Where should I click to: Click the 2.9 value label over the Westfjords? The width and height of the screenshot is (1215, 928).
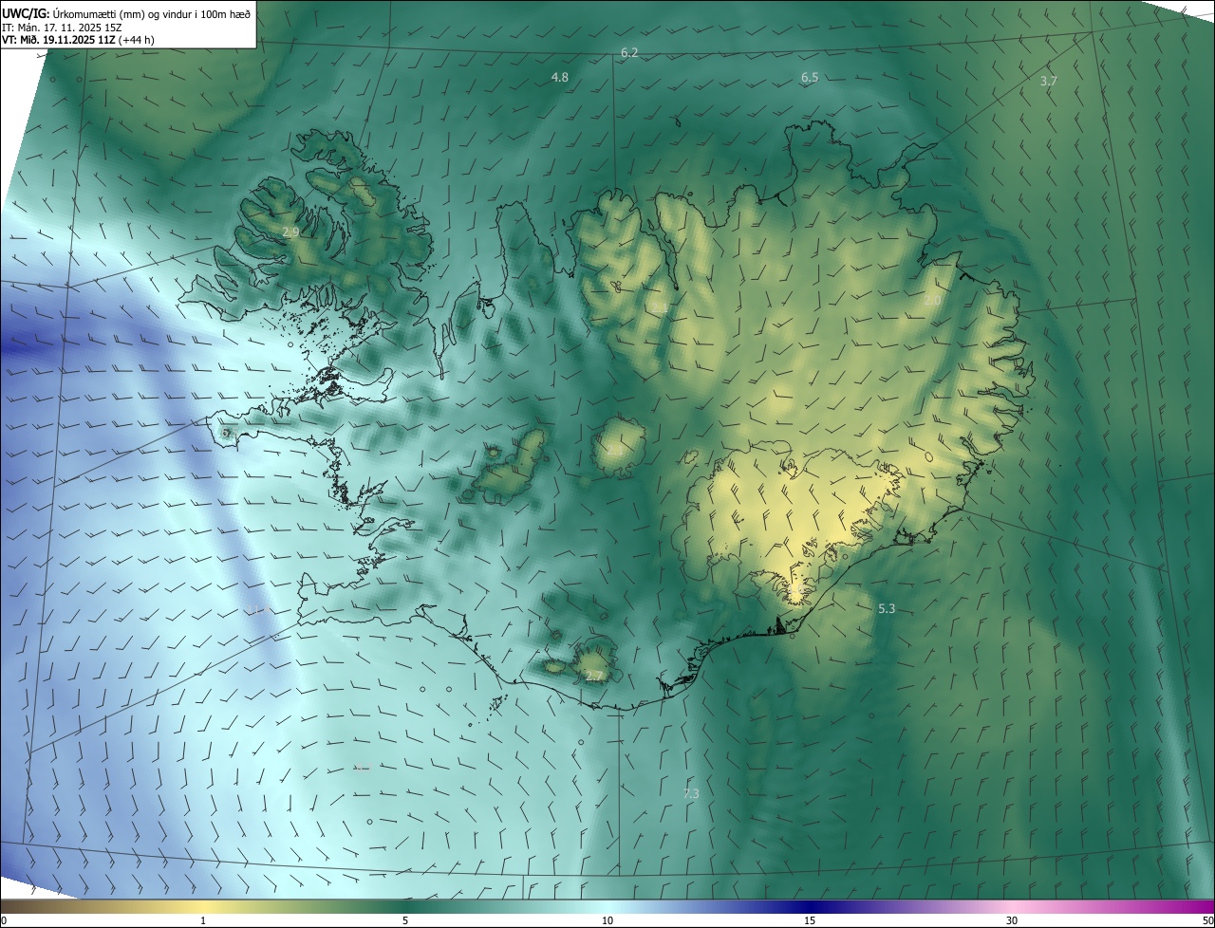click(x=291, y=232)
